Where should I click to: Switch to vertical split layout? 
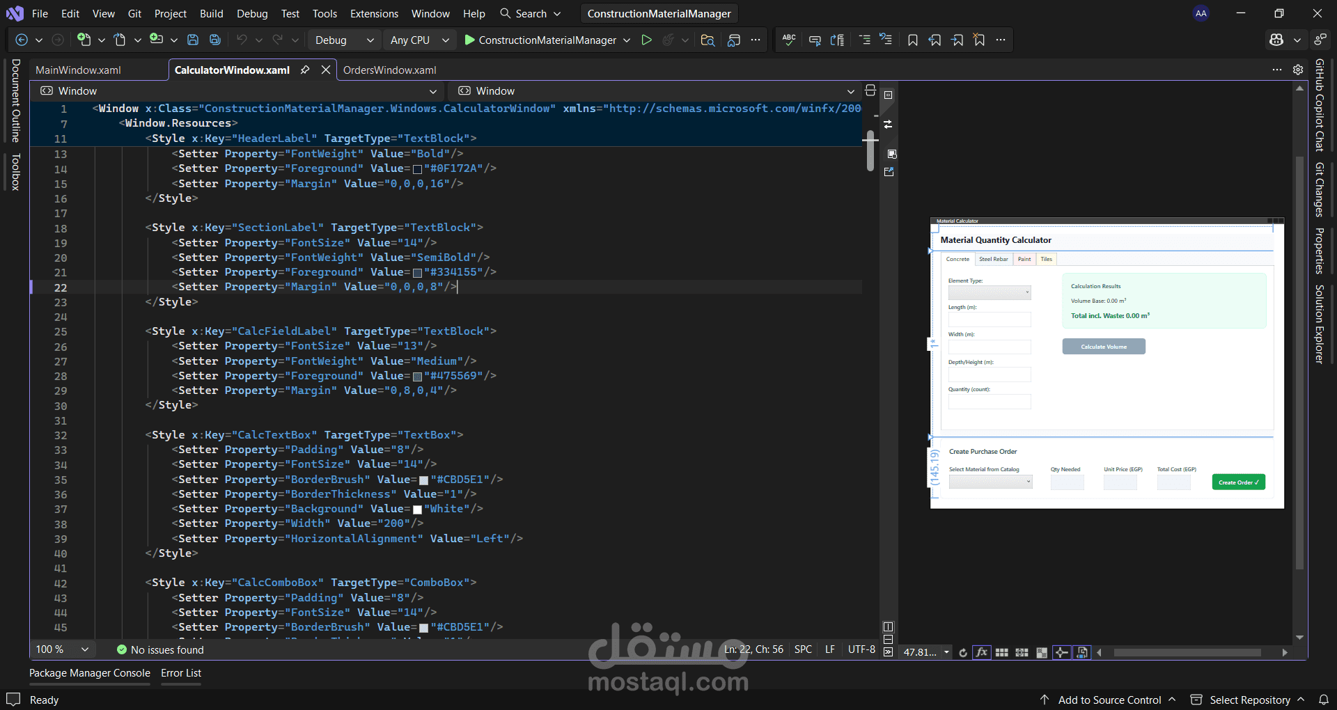[x=888, y=626]
